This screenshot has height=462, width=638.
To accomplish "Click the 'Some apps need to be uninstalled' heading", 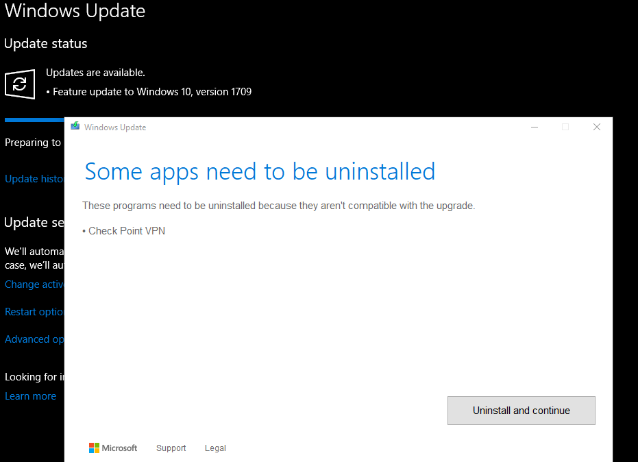I will click(260, 171).
